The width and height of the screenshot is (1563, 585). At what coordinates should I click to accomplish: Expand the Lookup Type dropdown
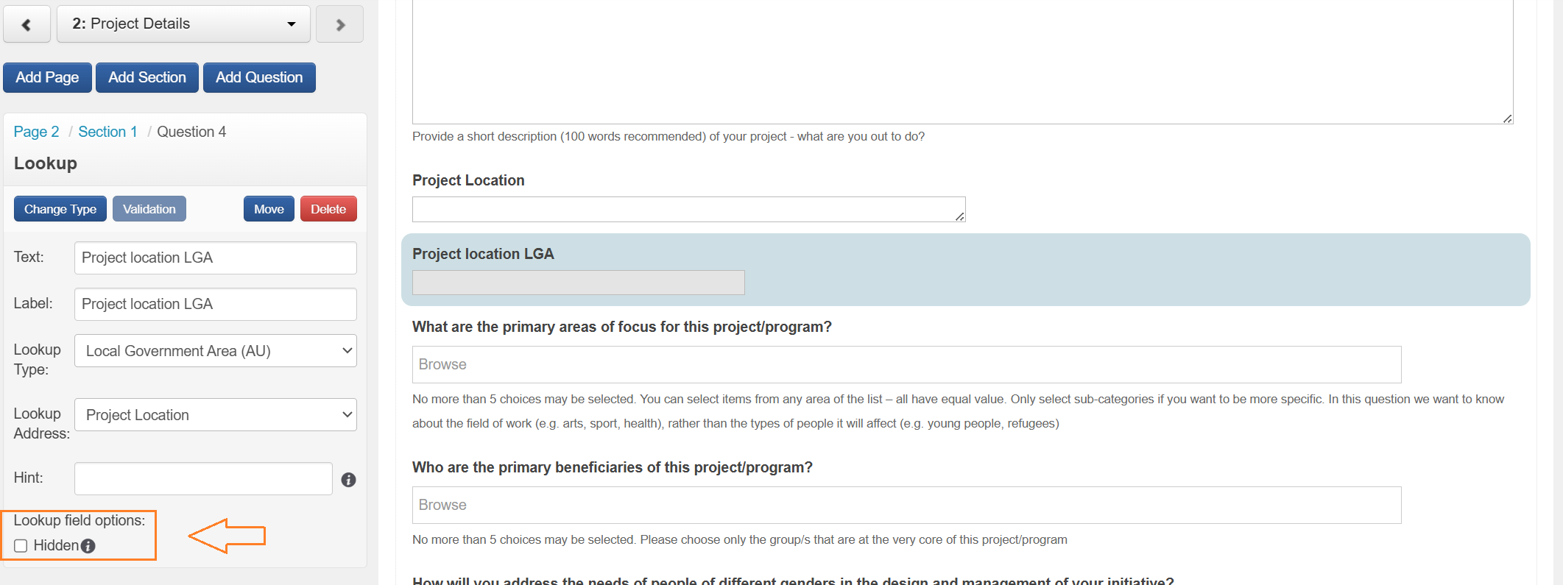[x=215, y=351]
